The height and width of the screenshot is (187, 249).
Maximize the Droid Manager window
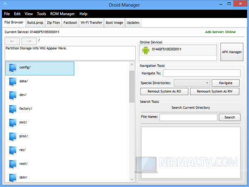229,4
